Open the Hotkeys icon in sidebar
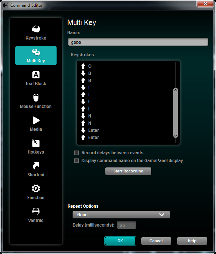Screen dimensions: 216x254 click(x=36, y=143)
